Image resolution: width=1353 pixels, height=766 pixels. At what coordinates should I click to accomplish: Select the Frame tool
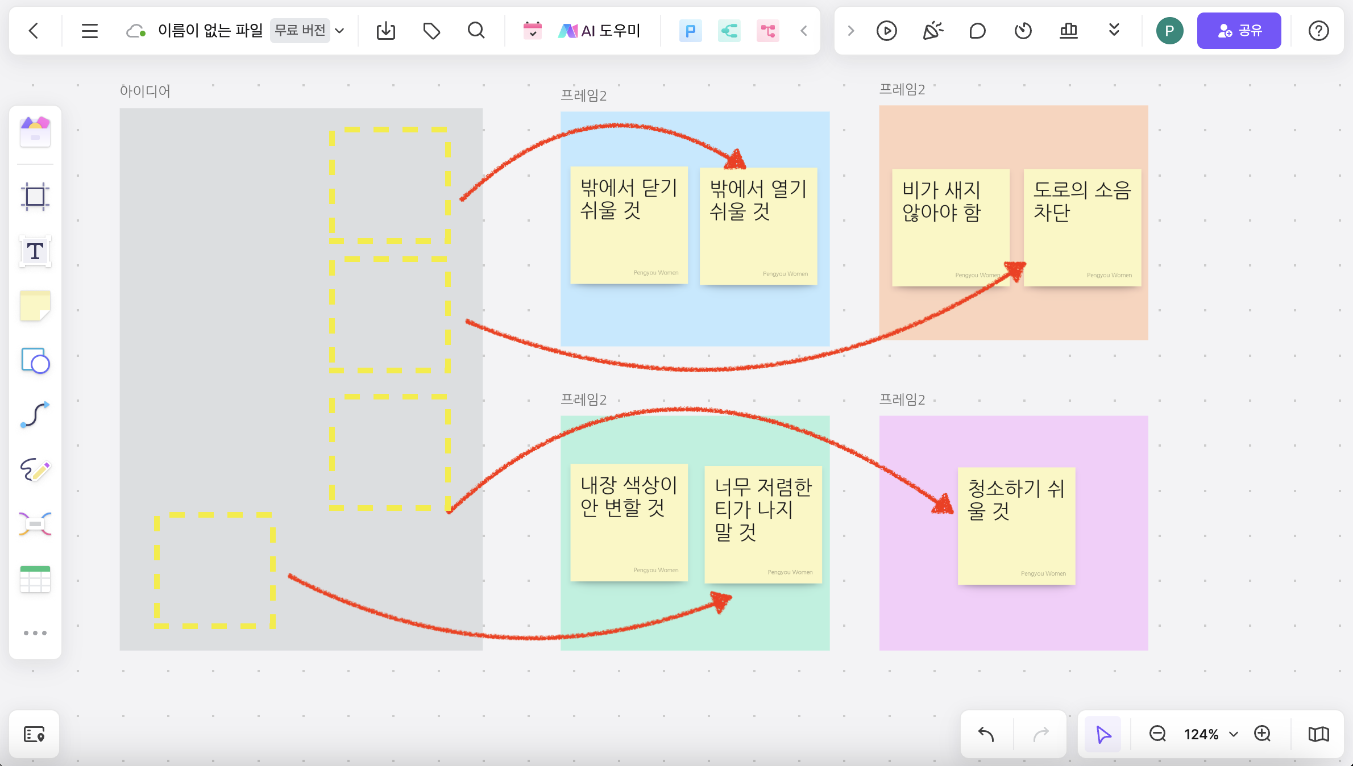pyautogui.click(x=35, y=197)
